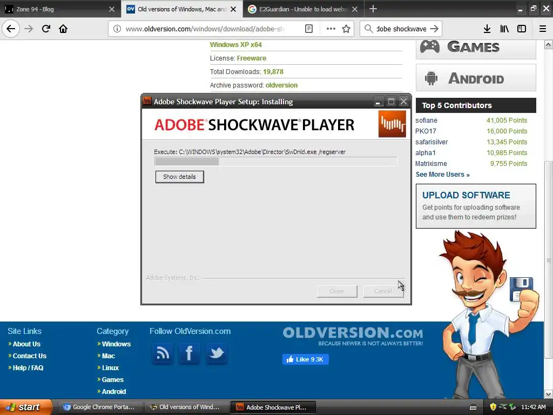Click contributor alpha1
The height and width of the screenshot is (415, 553).
click(x=426, y=153)
